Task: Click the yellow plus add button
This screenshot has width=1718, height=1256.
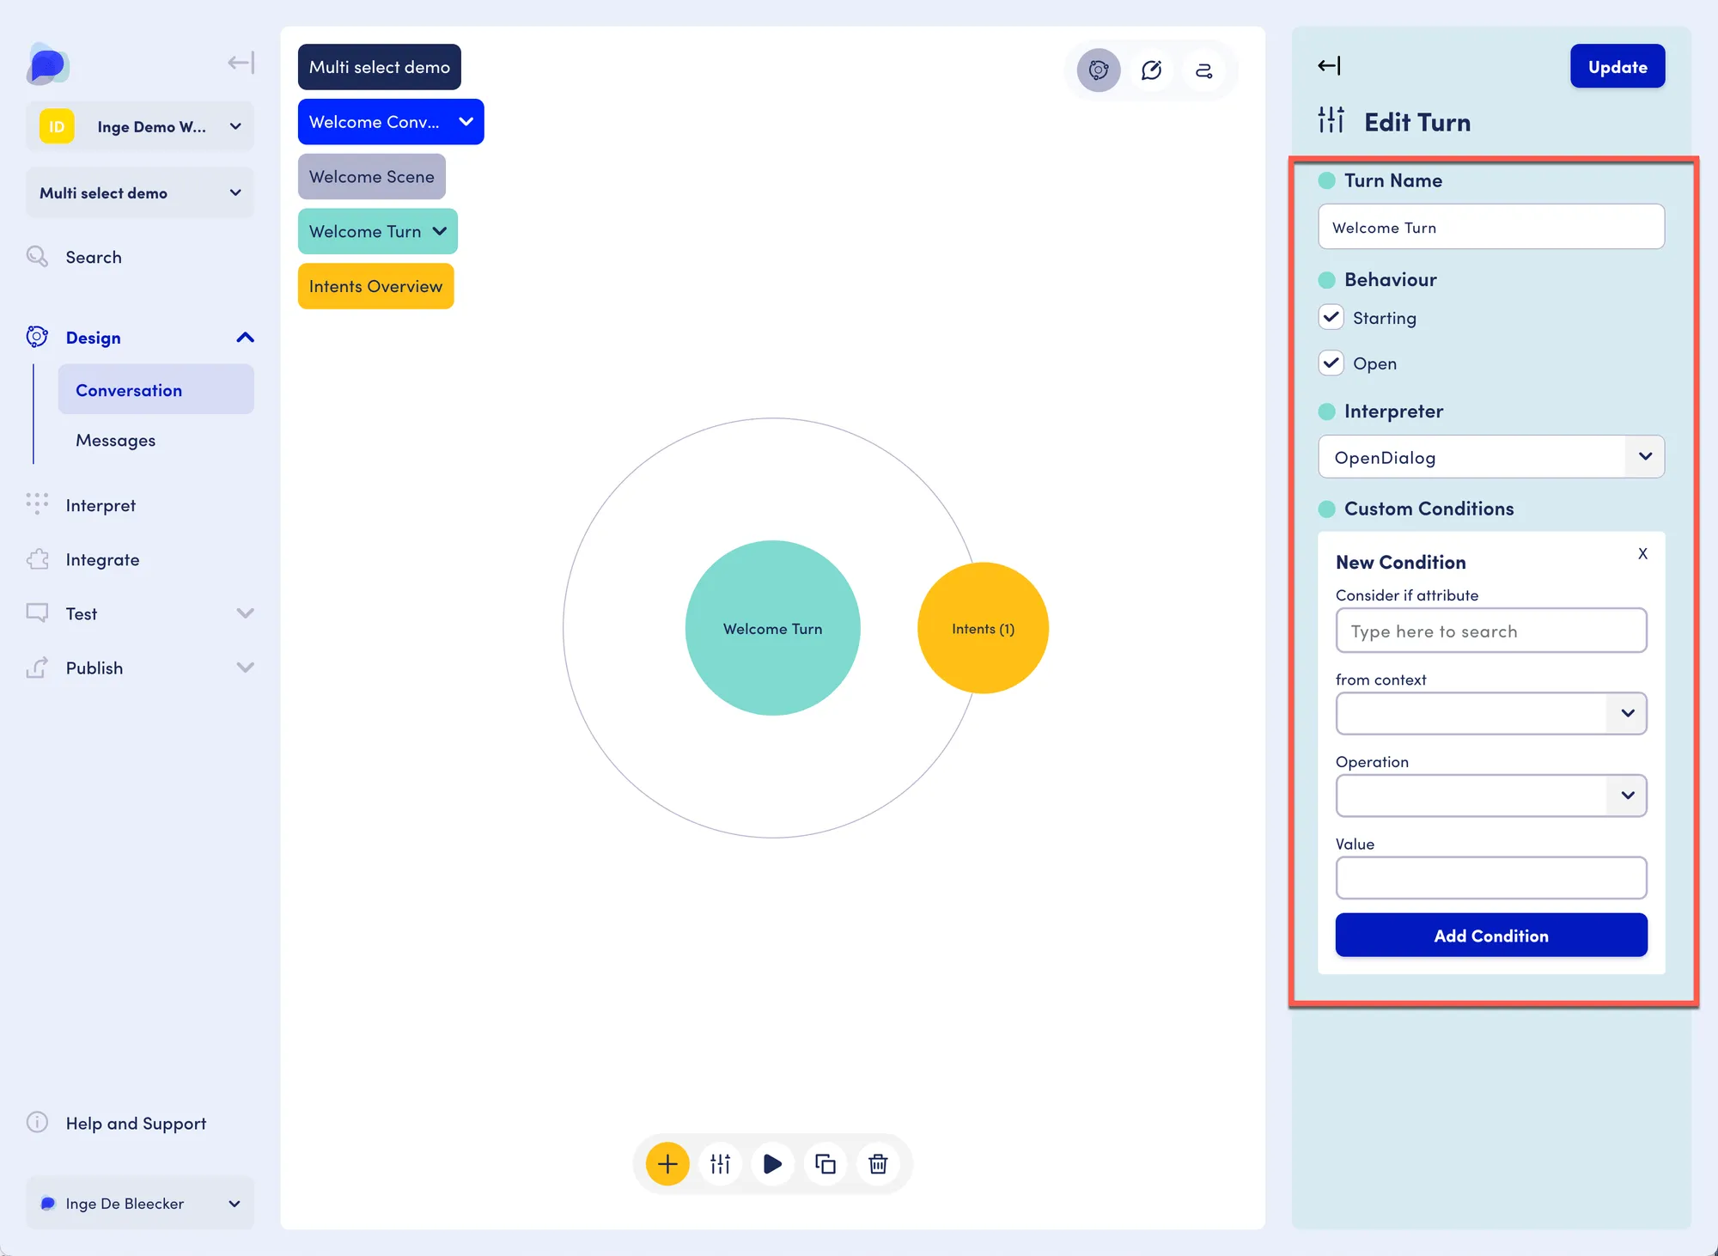Action: [x=667, y=1163]
